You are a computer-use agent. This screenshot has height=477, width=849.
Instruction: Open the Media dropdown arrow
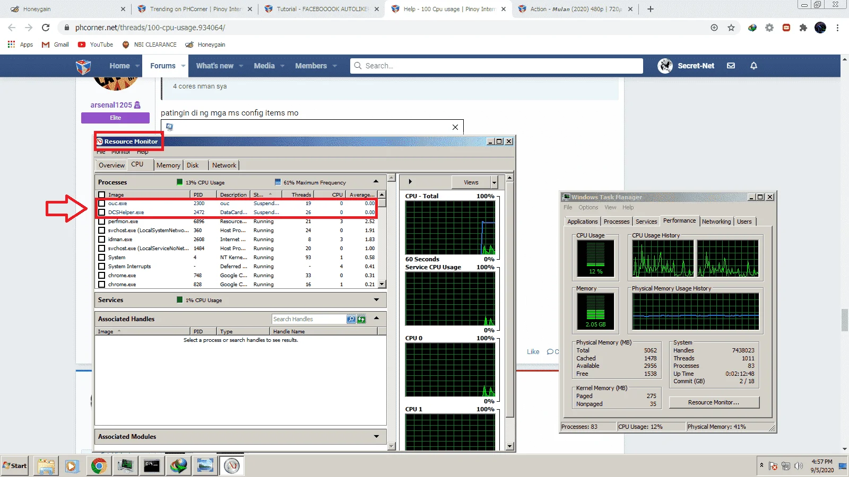(x=282, y=66)
